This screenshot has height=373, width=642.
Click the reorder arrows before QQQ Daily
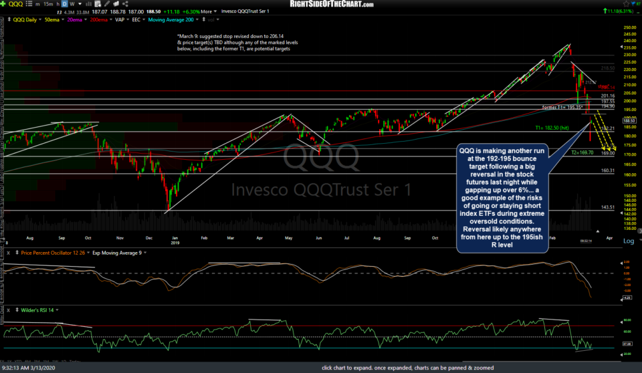click(9, 19)
